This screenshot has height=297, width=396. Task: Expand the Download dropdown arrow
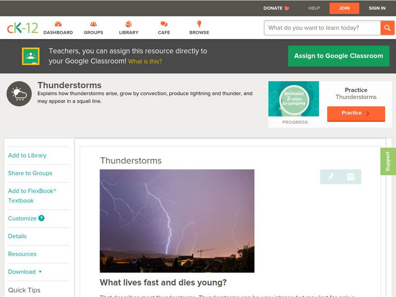(40, 272)
